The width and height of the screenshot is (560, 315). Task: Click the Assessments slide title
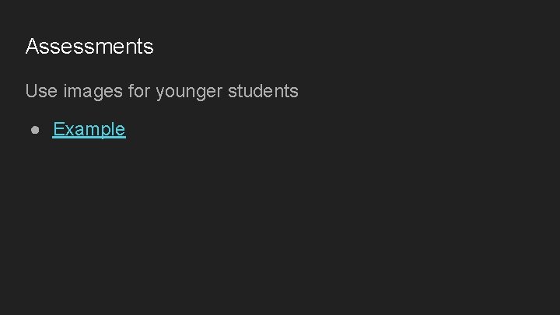tap(89, 47)
